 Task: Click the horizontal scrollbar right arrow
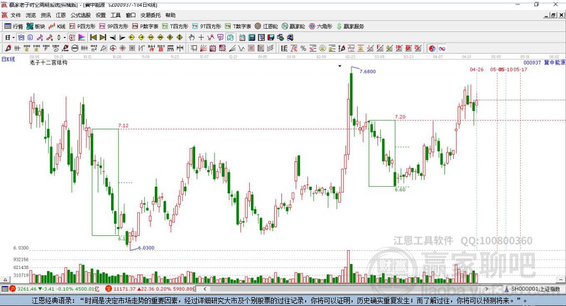(486, 289)
